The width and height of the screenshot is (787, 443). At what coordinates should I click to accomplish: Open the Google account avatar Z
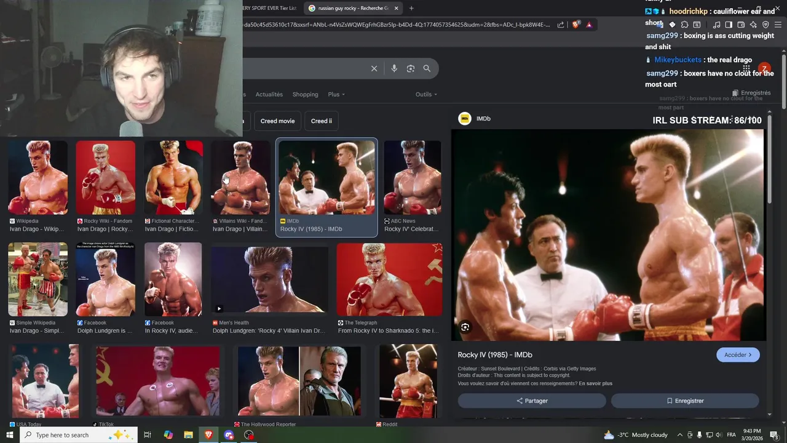pyautogui.click(x=764, y=68)
